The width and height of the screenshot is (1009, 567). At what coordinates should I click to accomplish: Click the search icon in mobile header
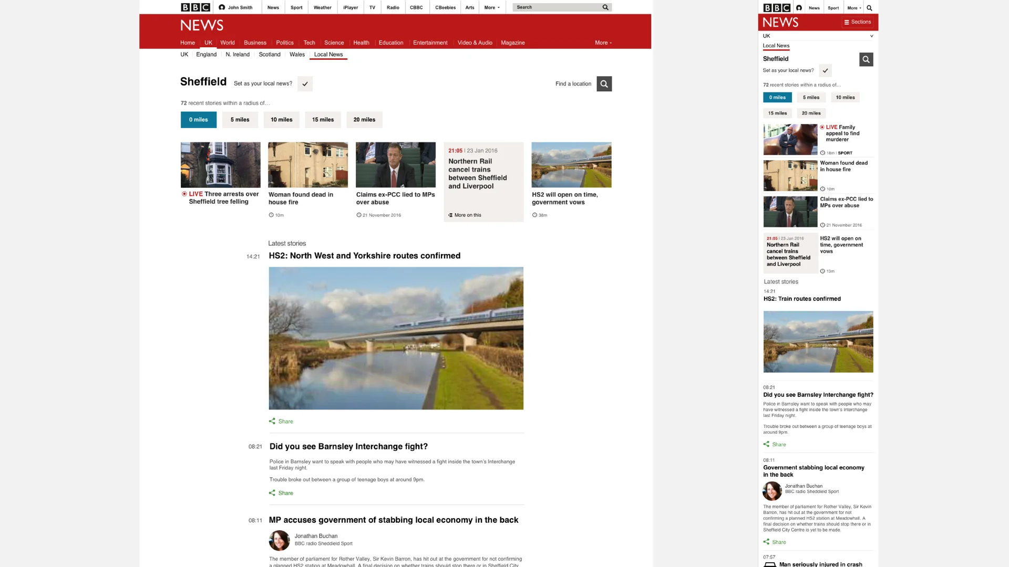click(869, 8)
